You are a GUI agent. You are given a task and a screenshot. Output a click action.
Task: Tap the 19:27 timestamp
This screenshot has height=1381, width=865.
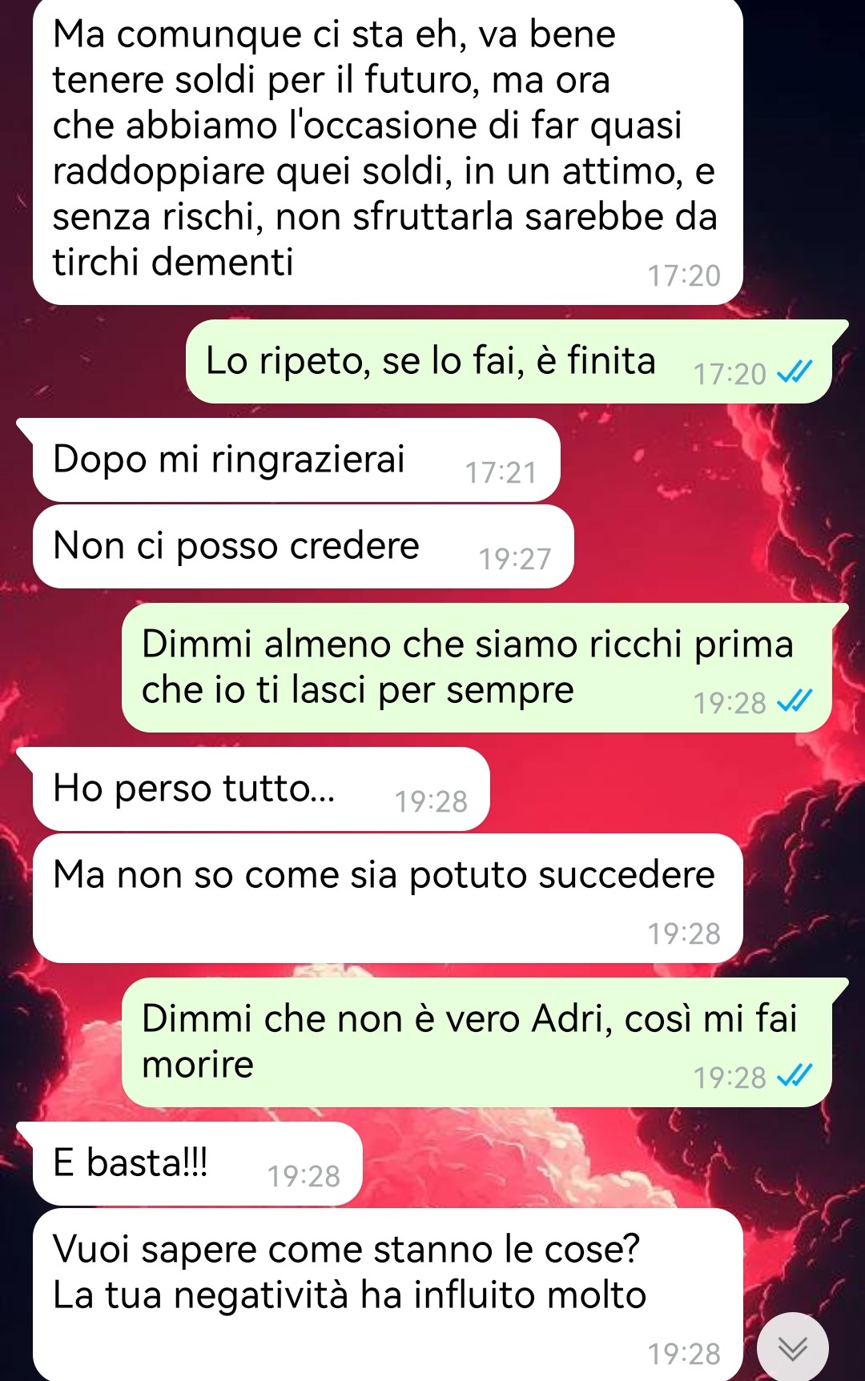515,559
